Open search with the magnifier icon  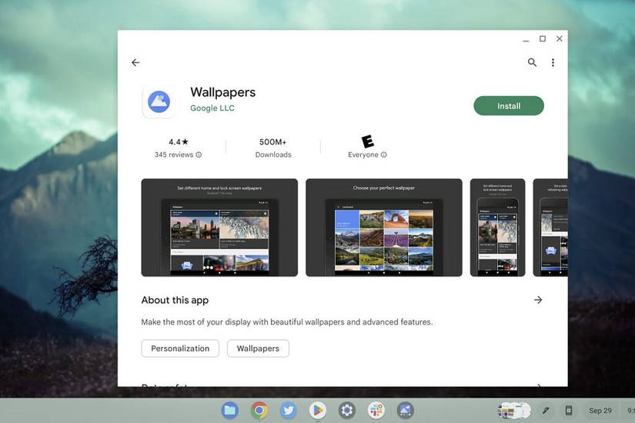click(x=532, y=62)
